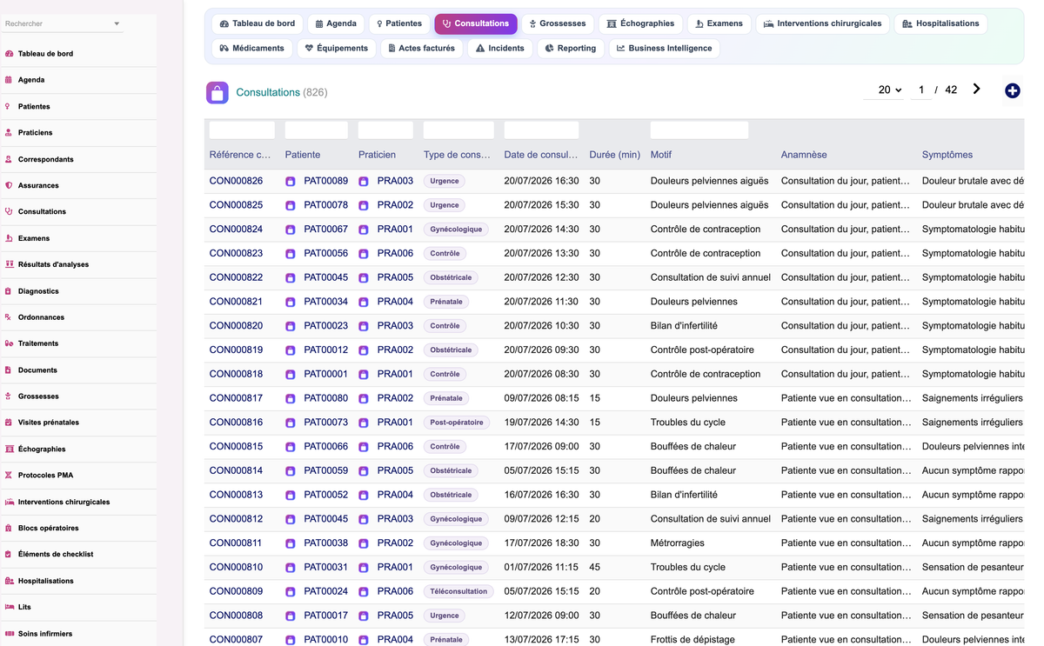Click the Blocs opératoires sidebar icon
This screenshot has height=646, width=1044.
point(9,528)
